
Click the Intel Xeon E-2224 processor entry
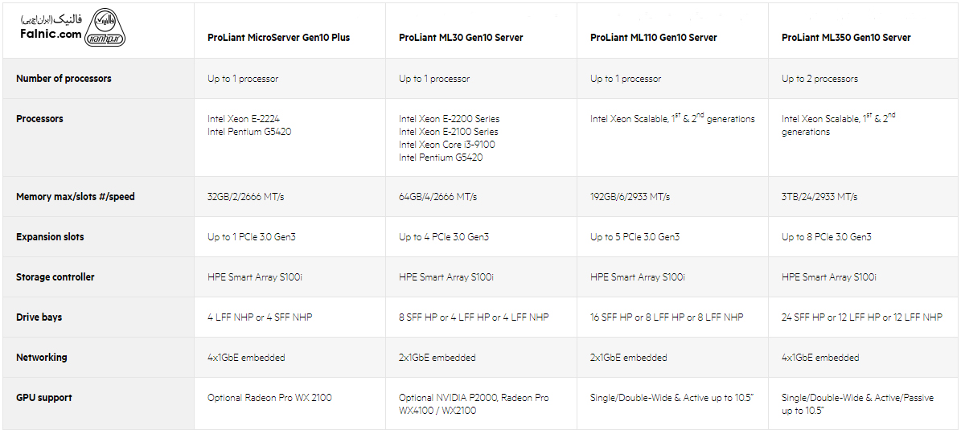(x=244, y=119)
